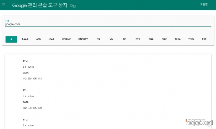The image size is (216, 129).
Task: Click the Google 관리 콘솔 도구 상자 title
Action: 40,5
